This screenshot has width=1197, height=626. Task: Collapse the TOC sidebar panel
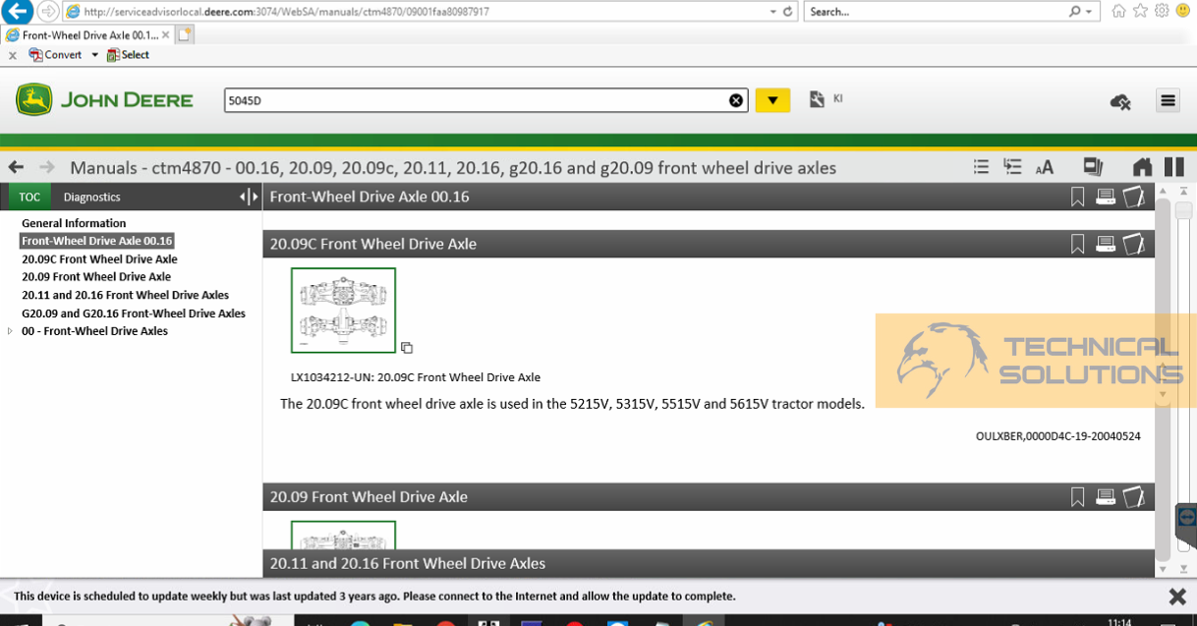[244, 197]
